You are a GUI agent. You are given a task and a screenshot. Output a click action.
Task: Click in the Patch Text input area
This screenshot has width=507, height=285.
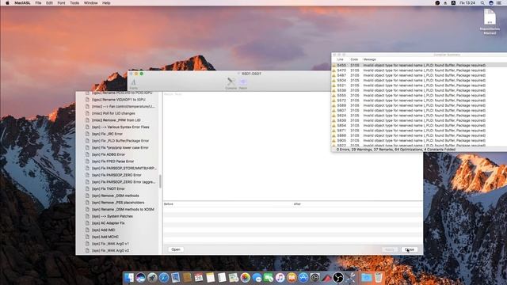292,146
